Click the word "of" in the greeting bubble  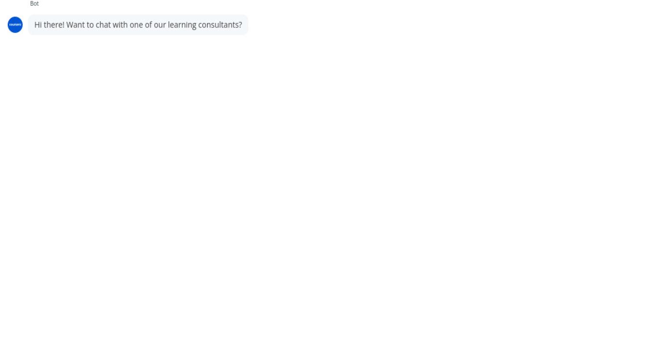pos(148,25)
